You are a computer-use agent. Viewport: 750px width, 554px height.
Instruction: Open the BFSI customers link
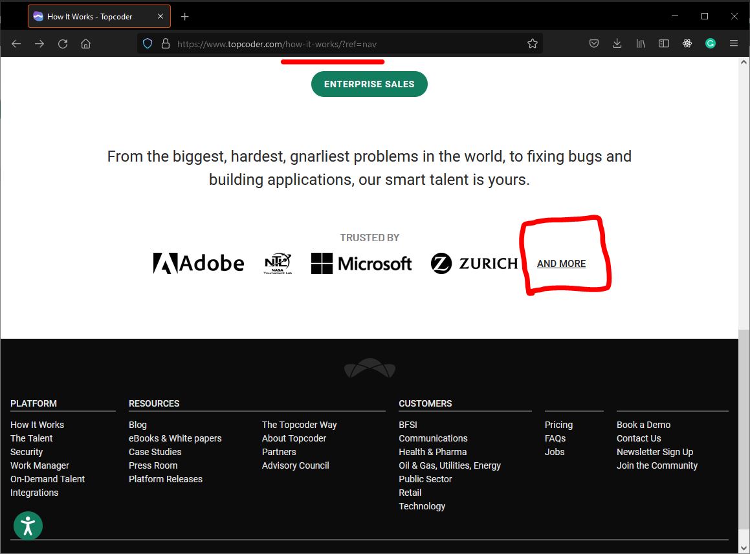point(408,425)
